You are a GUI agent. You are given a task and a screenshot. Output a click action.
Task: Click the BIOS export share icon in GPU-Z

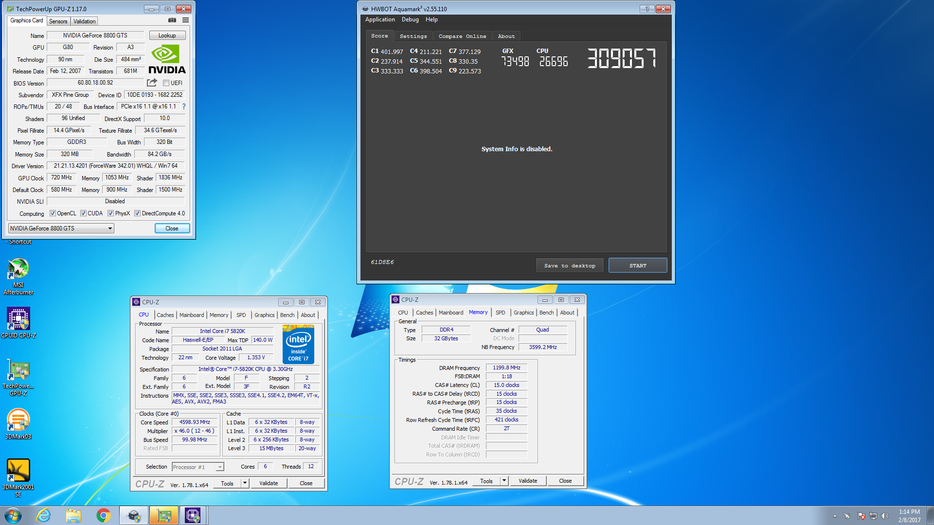pyautogui.click(x=152, y=83)
